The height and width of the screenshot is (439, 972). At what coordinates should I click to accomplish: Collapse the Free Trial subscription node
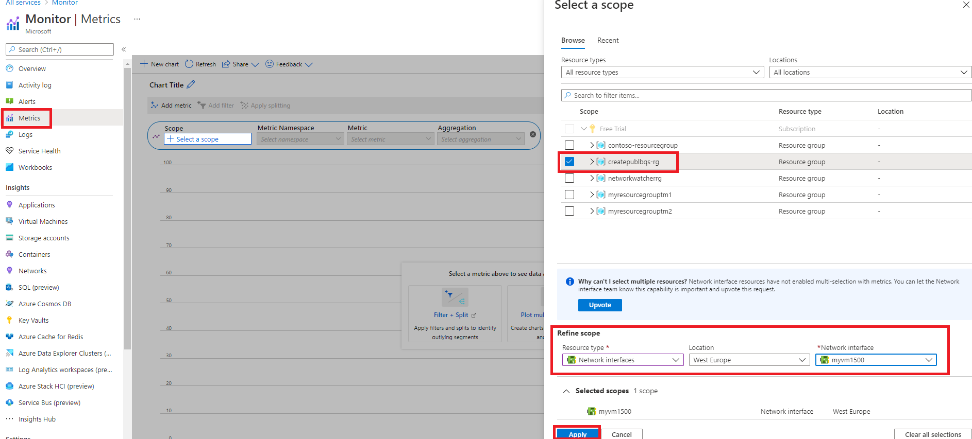click(584, 129)
